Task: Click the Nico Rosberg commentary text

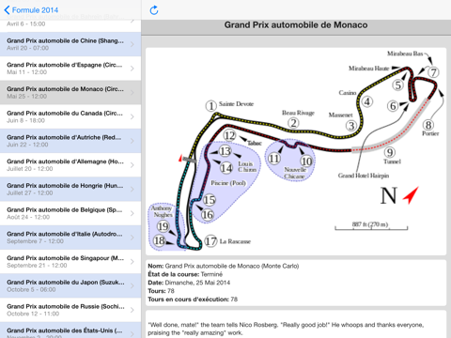Action: (286, 329)
